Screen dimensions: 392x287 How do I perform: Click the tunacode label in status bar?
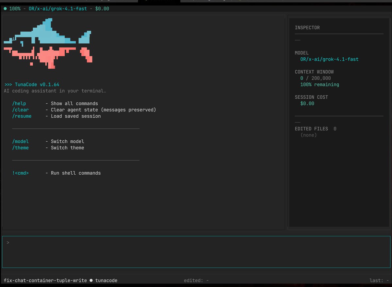[106, 280]
